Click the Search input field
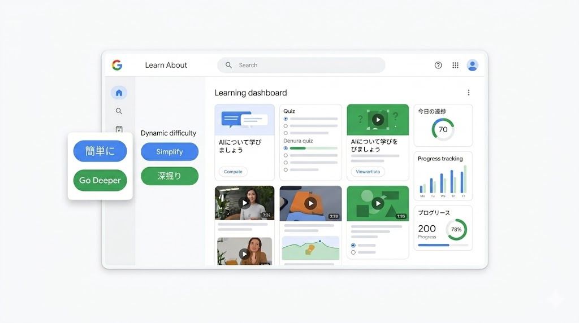The width and height of the screenshot is (579, 323). coord(301,66)
